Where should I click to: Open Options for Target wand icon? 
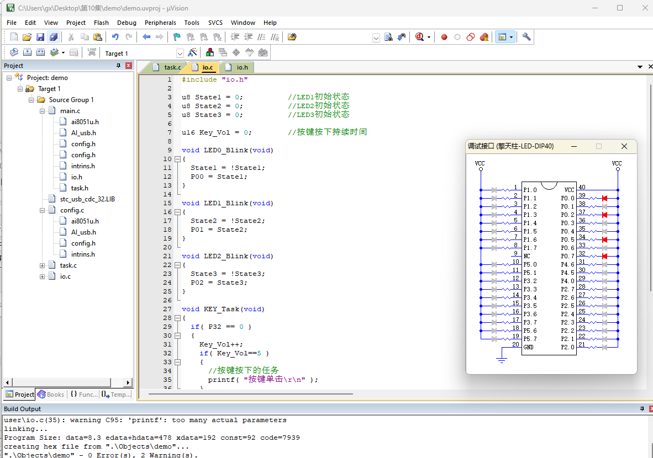(x=192, y=52)
